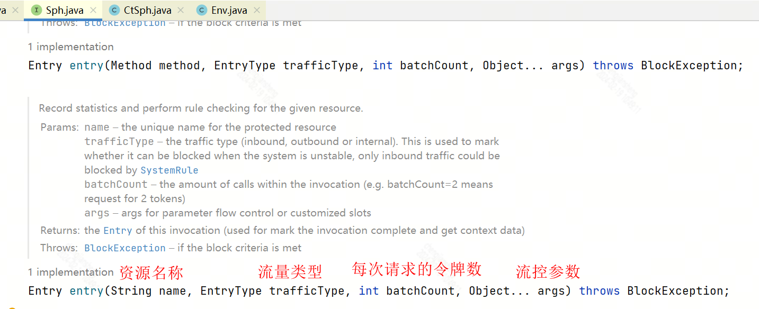Click BlockException at end of first signature
Screen dimensions: 759x309
tap(689, 66)
